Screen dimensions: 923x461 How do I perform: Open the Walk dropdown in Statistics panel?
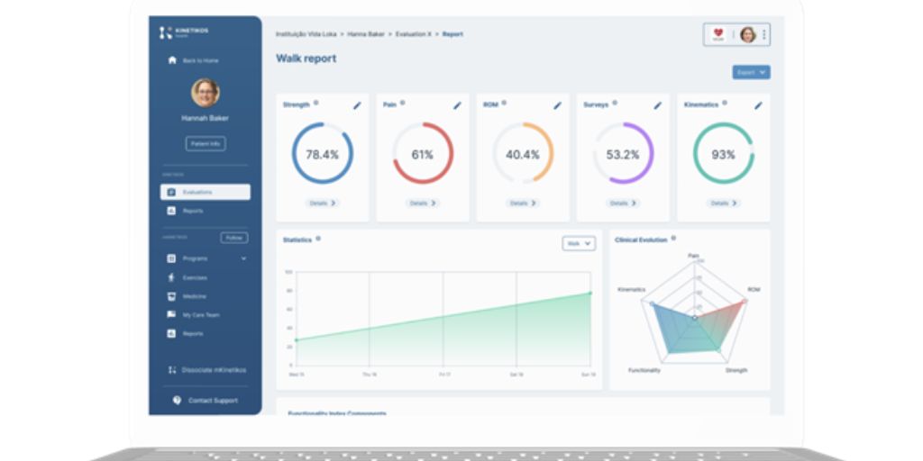click(579, 243)
